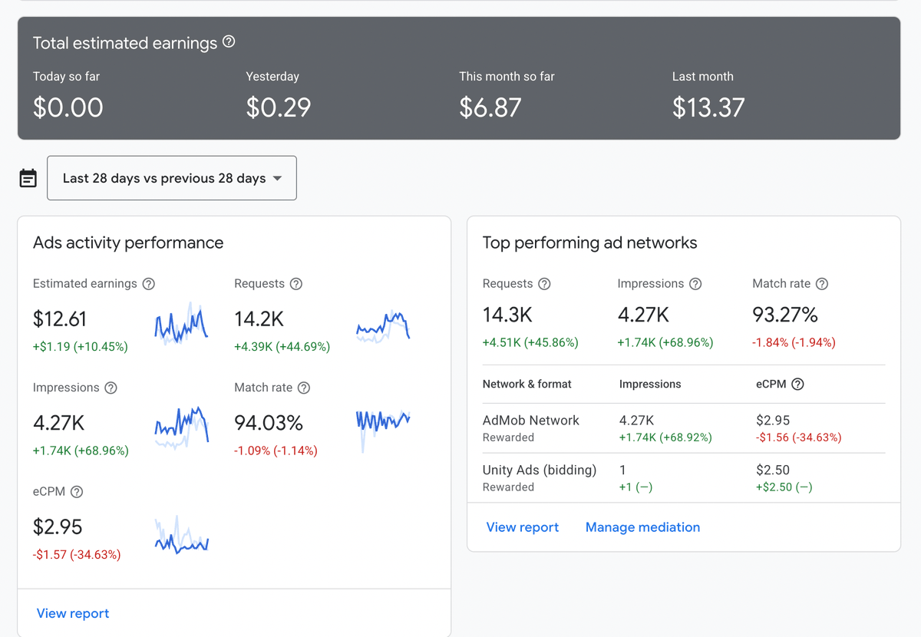Click the $12.61 estimated earnings value
Screen dimensions: 921x637
pos(60,318)
